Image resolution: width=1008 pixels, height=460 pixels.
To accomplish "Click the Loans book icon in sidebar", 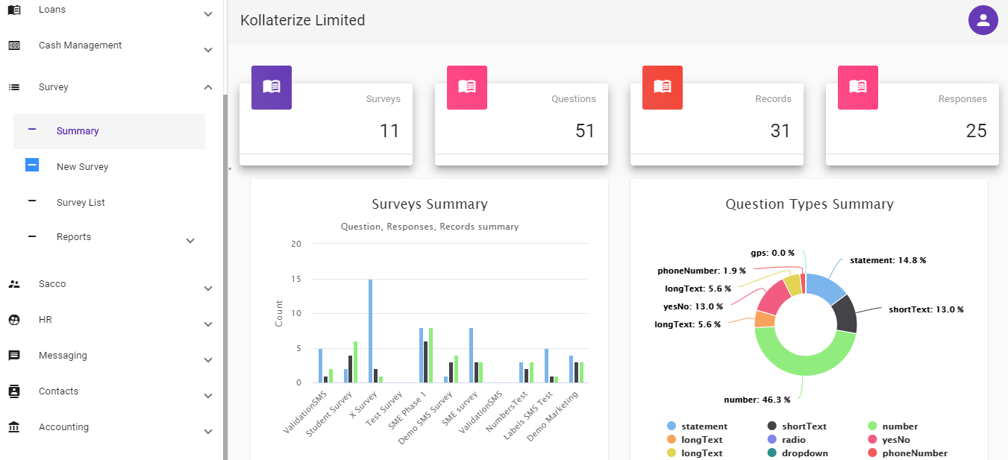I will (x=14, y=10).
